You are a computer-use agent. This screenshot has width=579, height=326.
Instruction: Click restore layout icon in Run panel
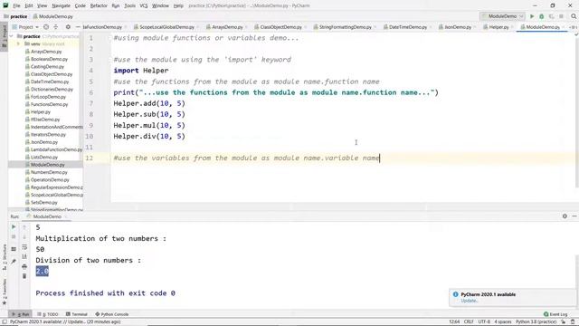(14, 249)
